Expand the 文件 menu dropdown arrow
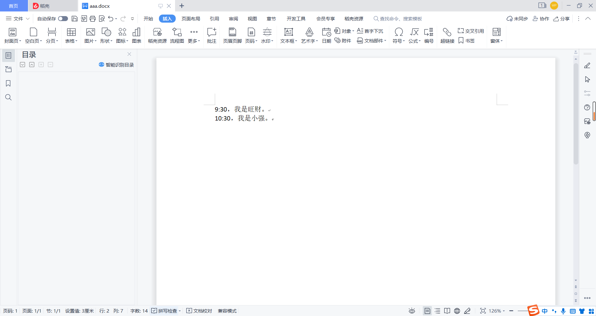The height and width of the screenshot is (316, 596). point(28,19)
